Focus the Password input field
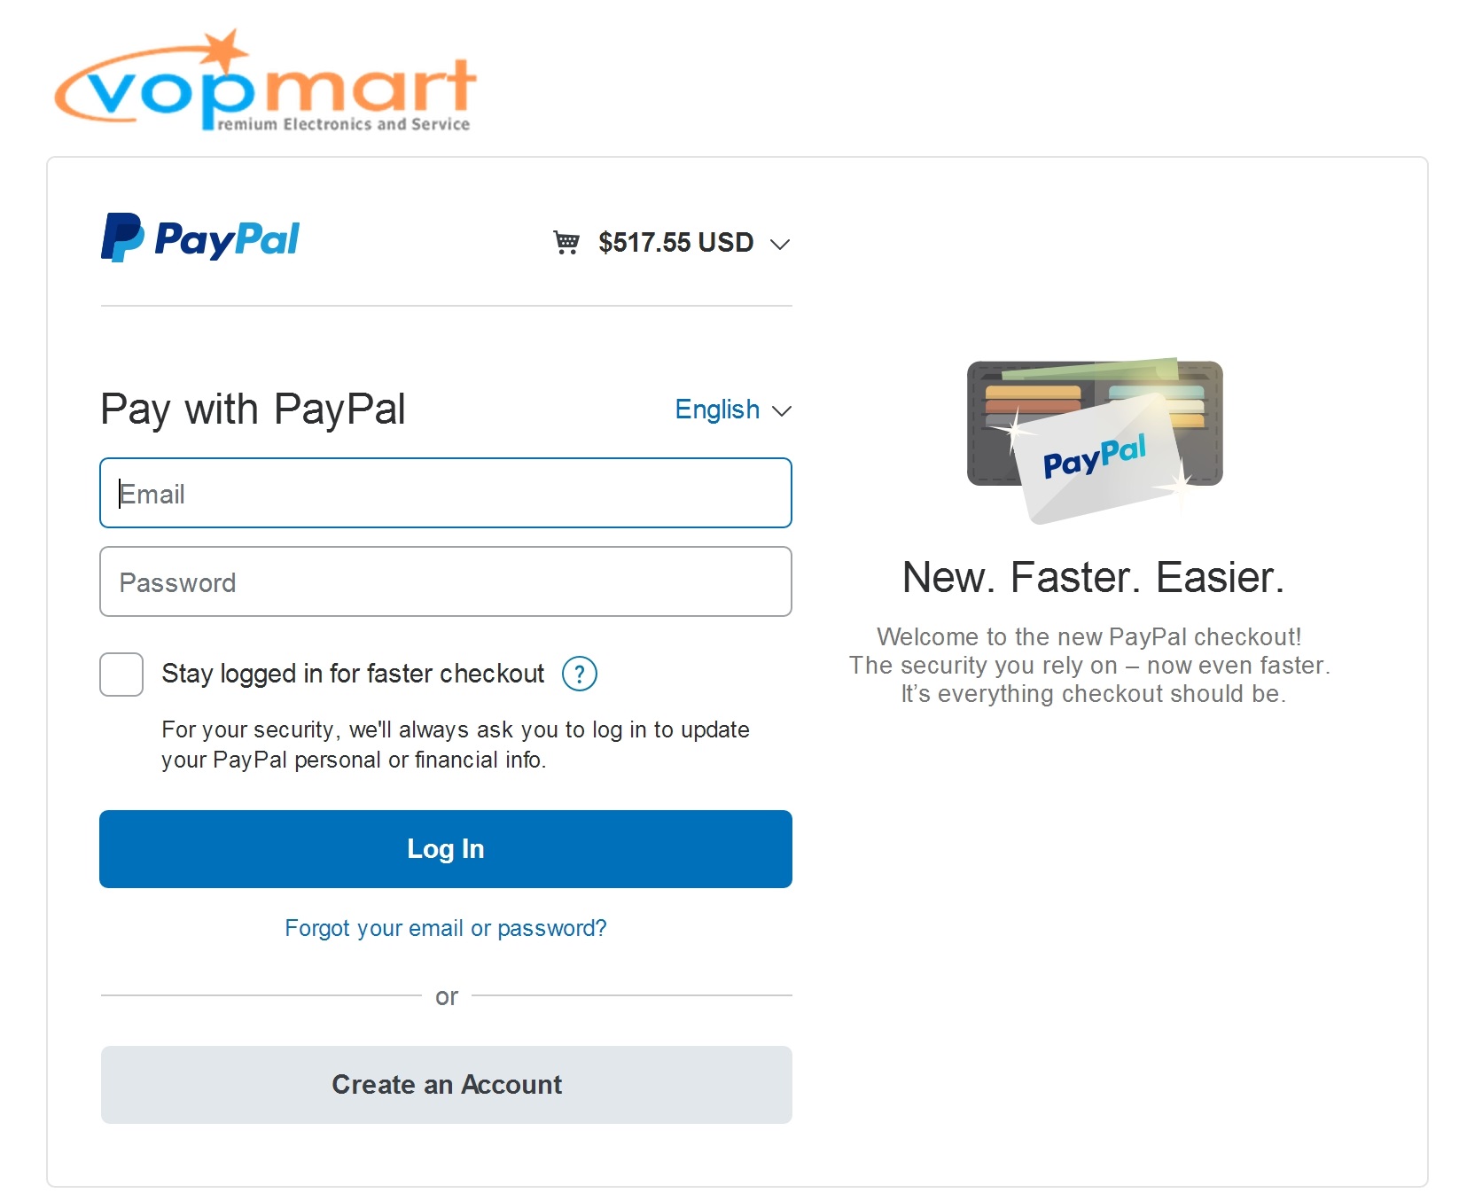This screenshot has width=1459, height=1201. point(446,581)
